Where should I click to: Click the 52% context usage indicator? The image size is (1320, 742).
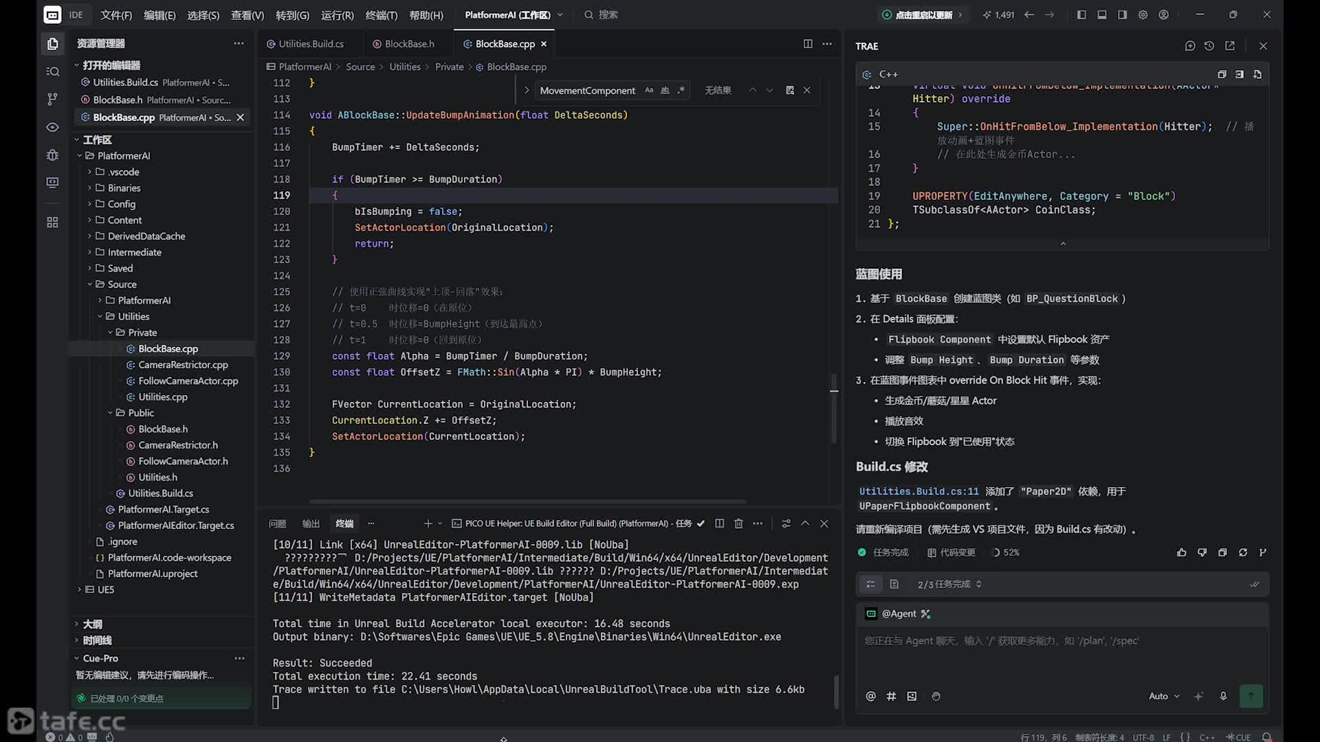pyautogui.click(x=1004, y=552)
